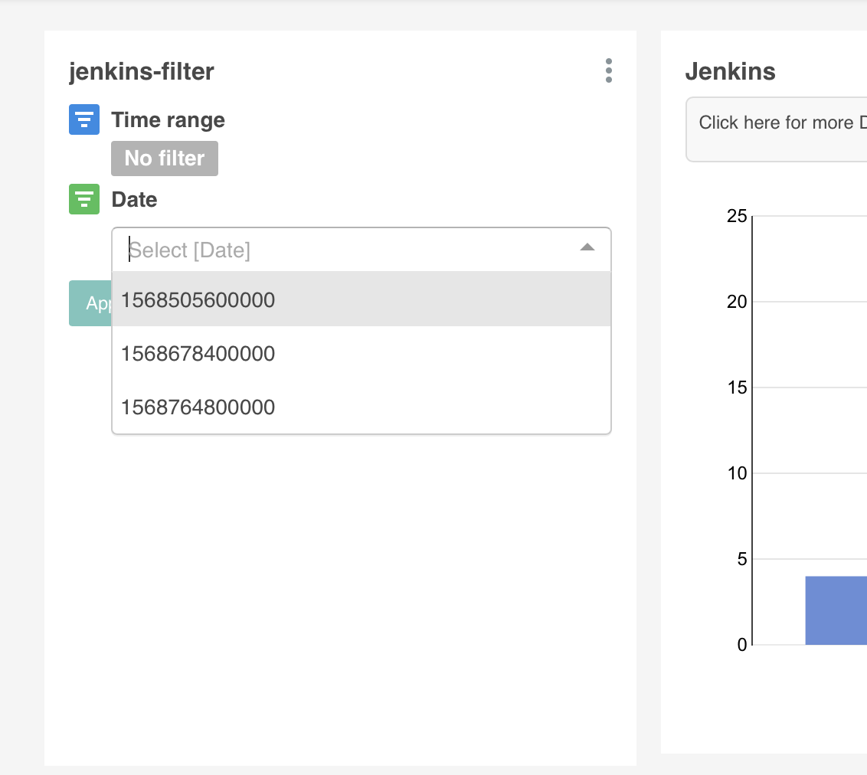This screenshot has height=775, width=867.
Task: Click the Jenkins panel heading
Action: click(x=729, y=71)
